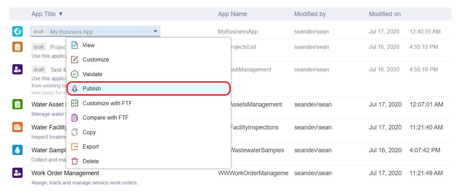Click the Compare with FTF purple icon
The width and height of the screenshot is (456, 196).
[x=75, y=118]
